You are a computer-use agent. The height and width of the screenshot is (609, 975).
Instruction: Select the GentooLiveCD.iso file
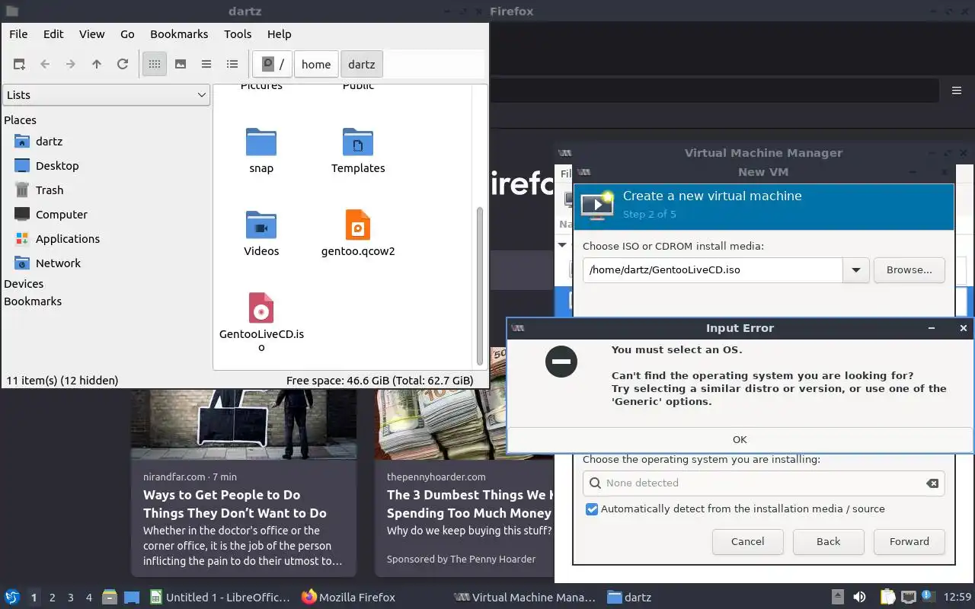click(x=261, y=322)
